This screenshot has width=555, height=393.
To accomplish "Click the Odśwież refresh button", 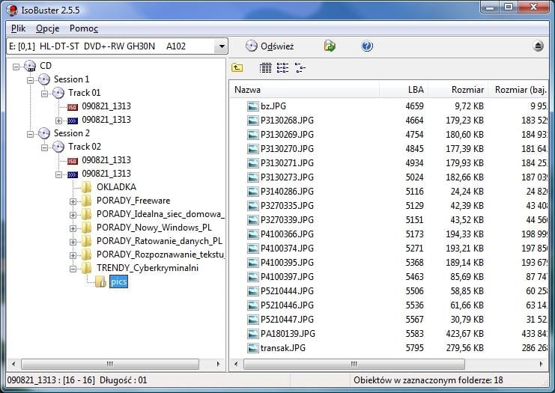I will [270, 46].
